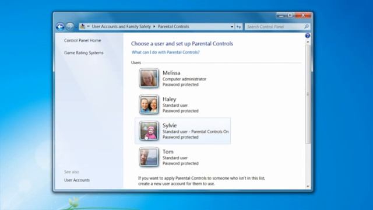Click scrollbar down arrow
373x210 pixels.
click(308, 187)
